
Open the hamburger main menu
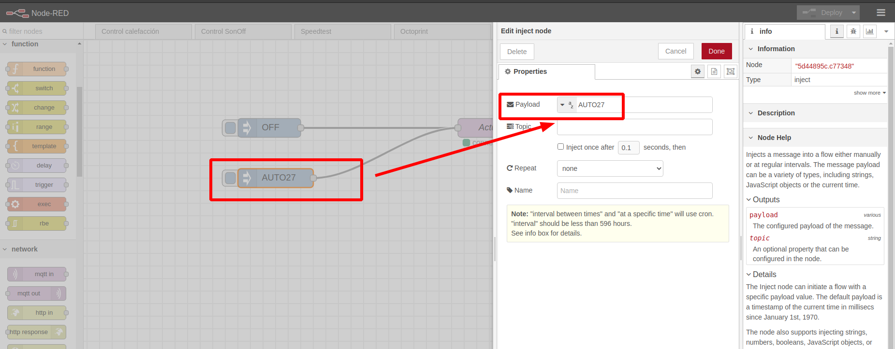click(x=881, y=13)
